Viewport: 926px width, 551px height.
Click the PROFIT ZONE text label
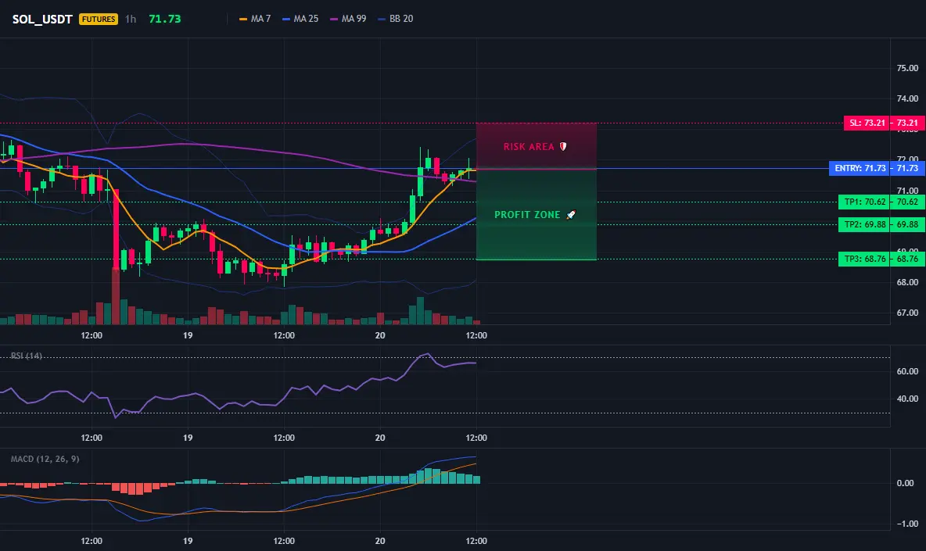527,215
